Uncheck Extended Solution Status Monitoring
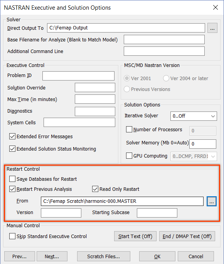 coord(12,149)
